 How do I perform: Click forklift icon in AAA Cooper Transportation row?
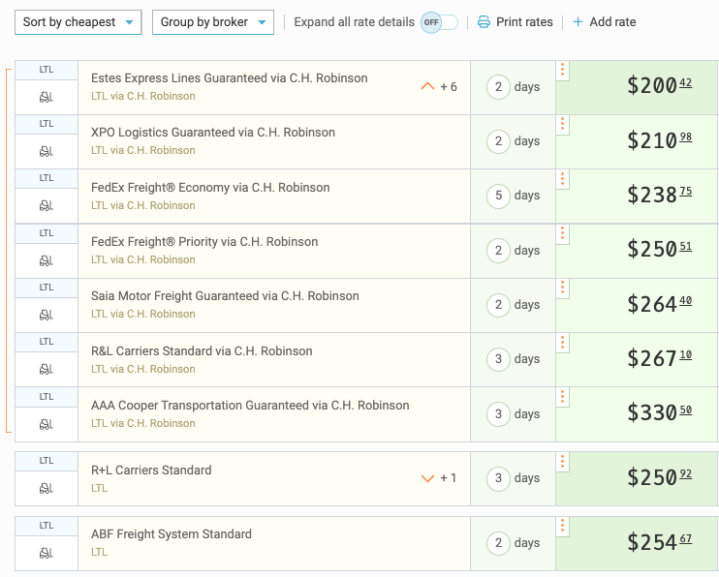coord(47,424)
